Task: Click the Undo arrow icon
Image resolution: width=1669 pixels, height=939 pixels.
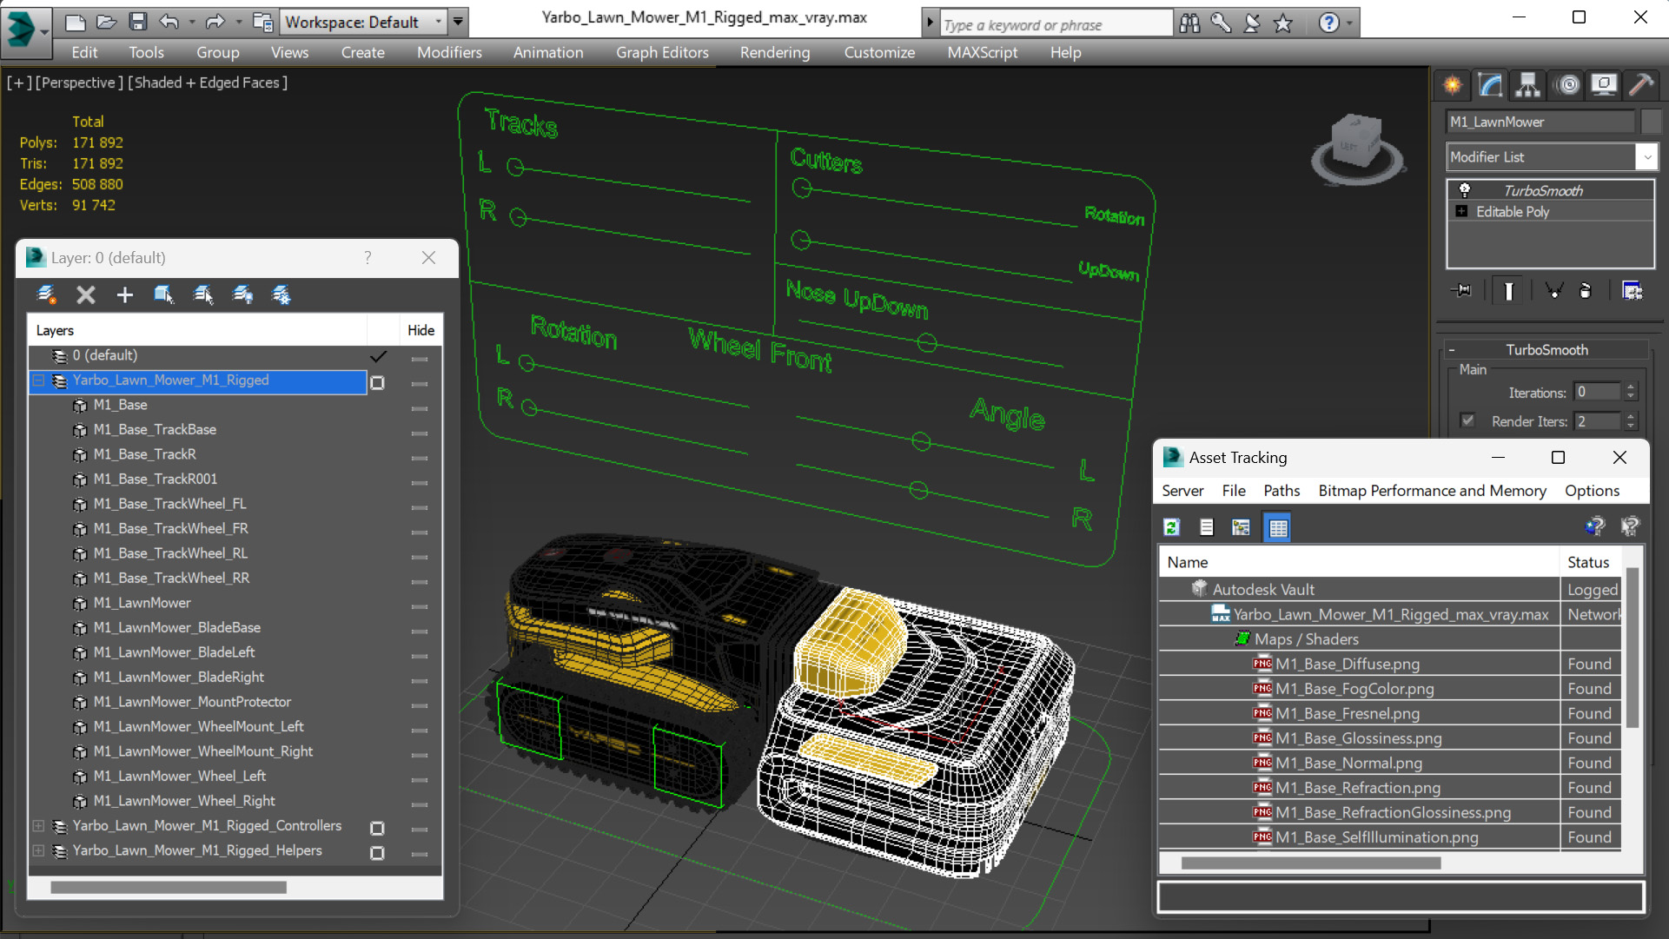Action: click(169, 22)
